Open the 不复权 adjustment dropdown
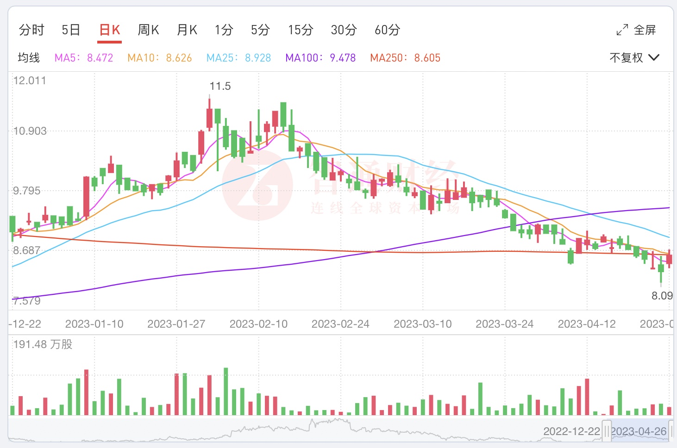Screen dimensions: 677x448 634,58
